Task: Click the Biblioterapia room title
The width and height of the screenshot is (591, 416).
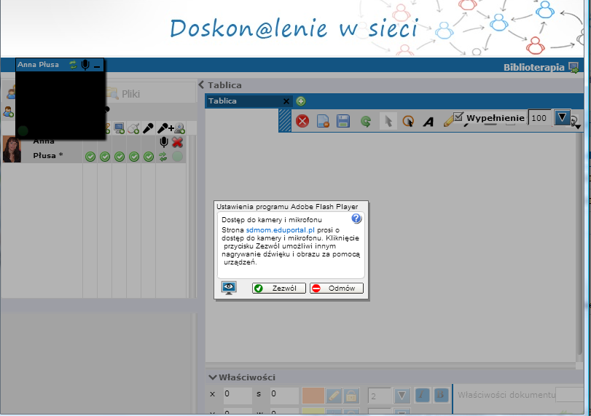Action: coord(533,68)
